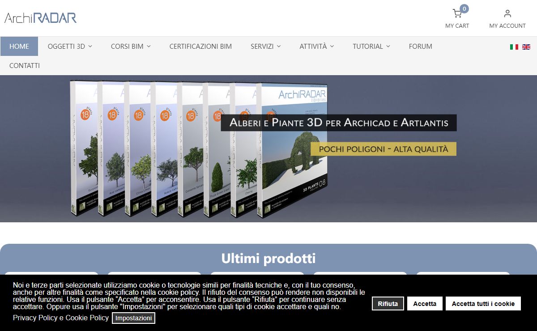Open My Account user icon
Image resolution: width=537 pixels, height=331 pixels.
[x=507, y=13]
